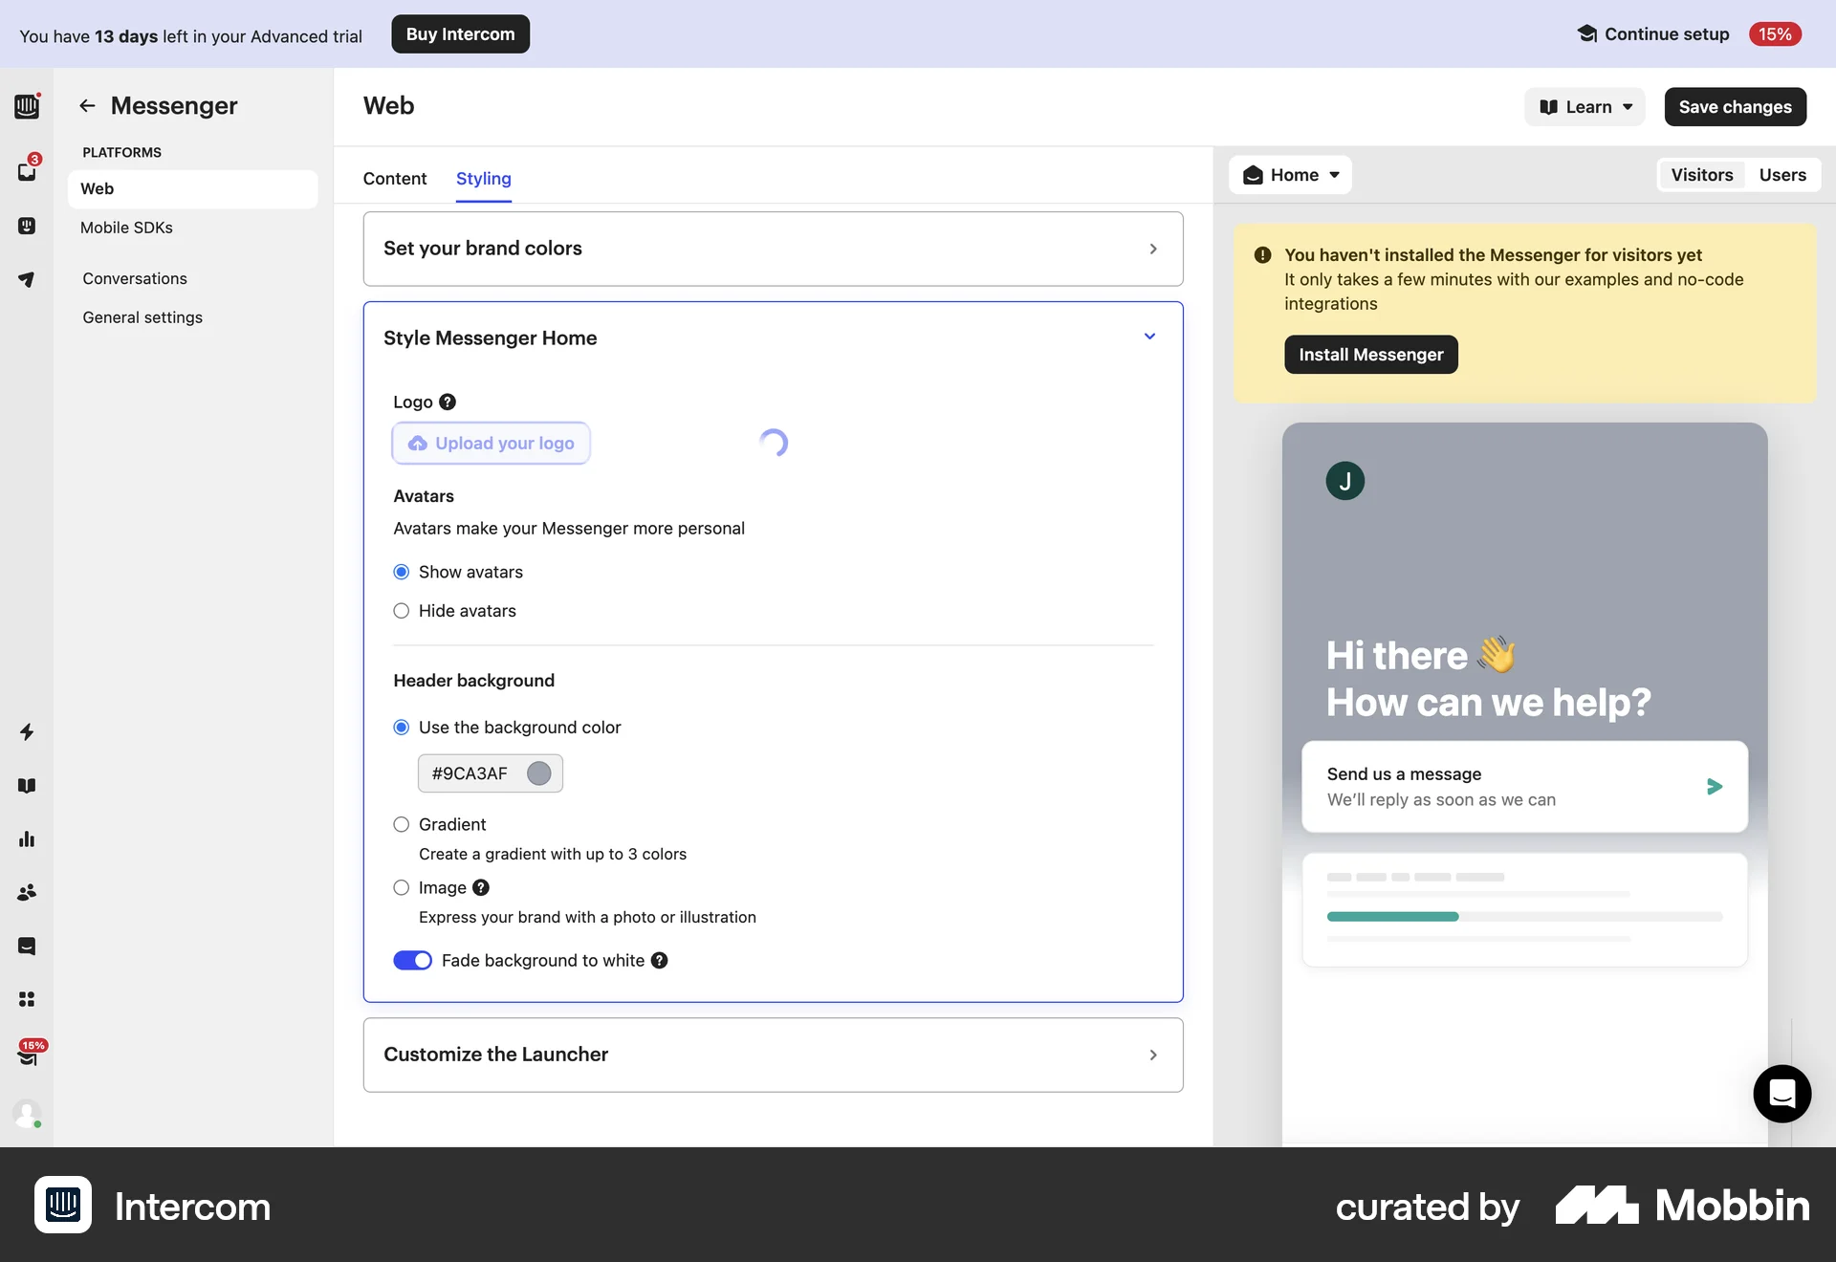Open the Reports bar chart icon

click(x=27, y=839)
